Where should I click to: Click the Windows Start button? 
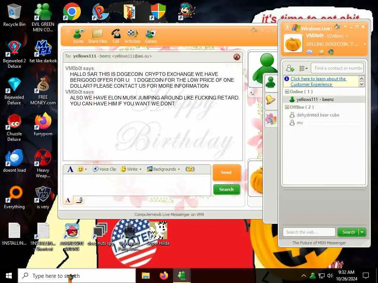pyautogui.click(x=9, y=276)
